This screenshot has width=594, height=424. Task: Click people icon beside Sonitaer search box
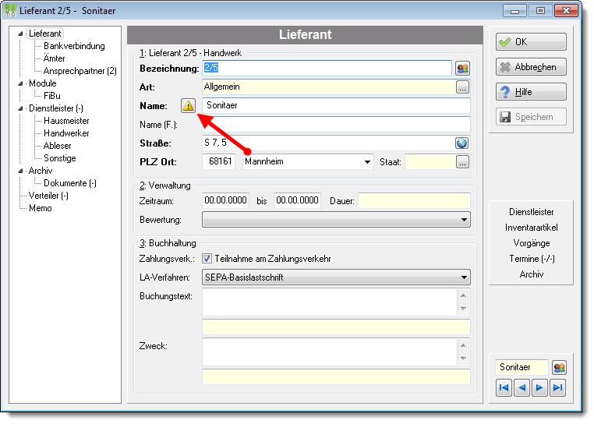[x=559, y=368]
